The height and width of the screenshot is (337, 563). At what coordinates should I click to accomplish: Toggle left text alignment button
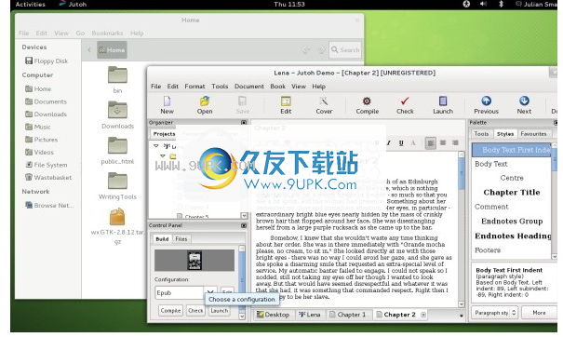pos(431,143)
